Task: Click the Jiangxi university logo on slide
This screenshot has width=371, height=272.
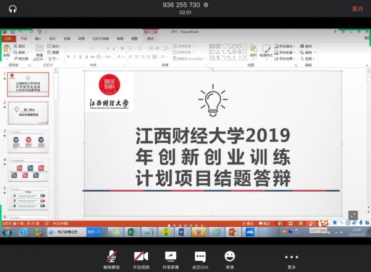Action: point(109,91)
